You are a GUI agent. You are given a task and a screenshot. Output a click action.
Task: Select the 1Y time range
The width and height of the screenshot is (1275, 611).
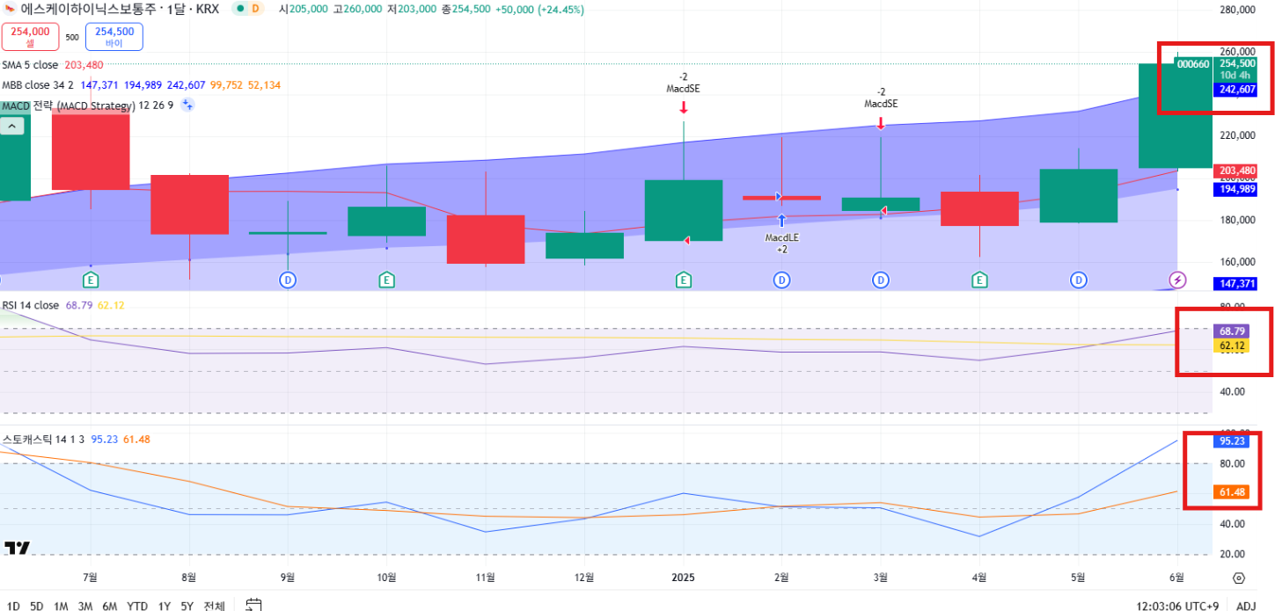pos(165,606)
